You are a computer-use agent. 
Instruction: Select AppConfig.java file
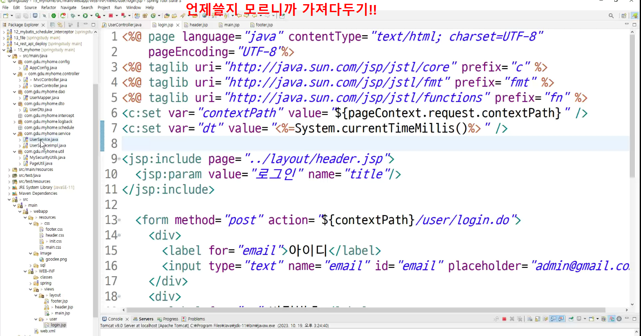click(x=43, y=68)
